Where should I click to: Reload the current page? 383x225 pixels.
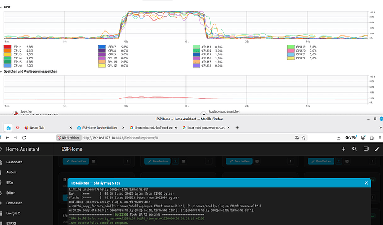point(24,138)
